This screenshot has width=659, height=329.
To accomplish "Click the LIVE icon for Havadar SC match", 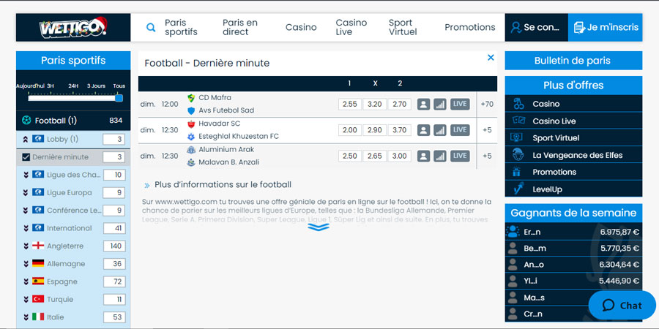I will pyautogui.click(x=460, y=129).
